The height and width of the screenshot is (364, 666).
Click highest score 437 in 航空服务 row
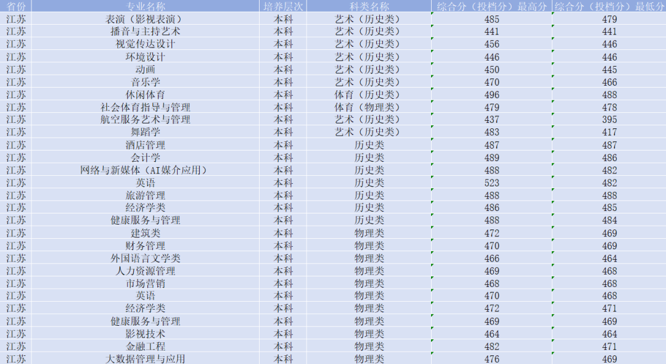click(491, 119)
